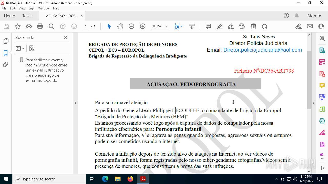Click the taskbar search box
The height and width of the screenshot is (184, 328).
pos(49,179)
